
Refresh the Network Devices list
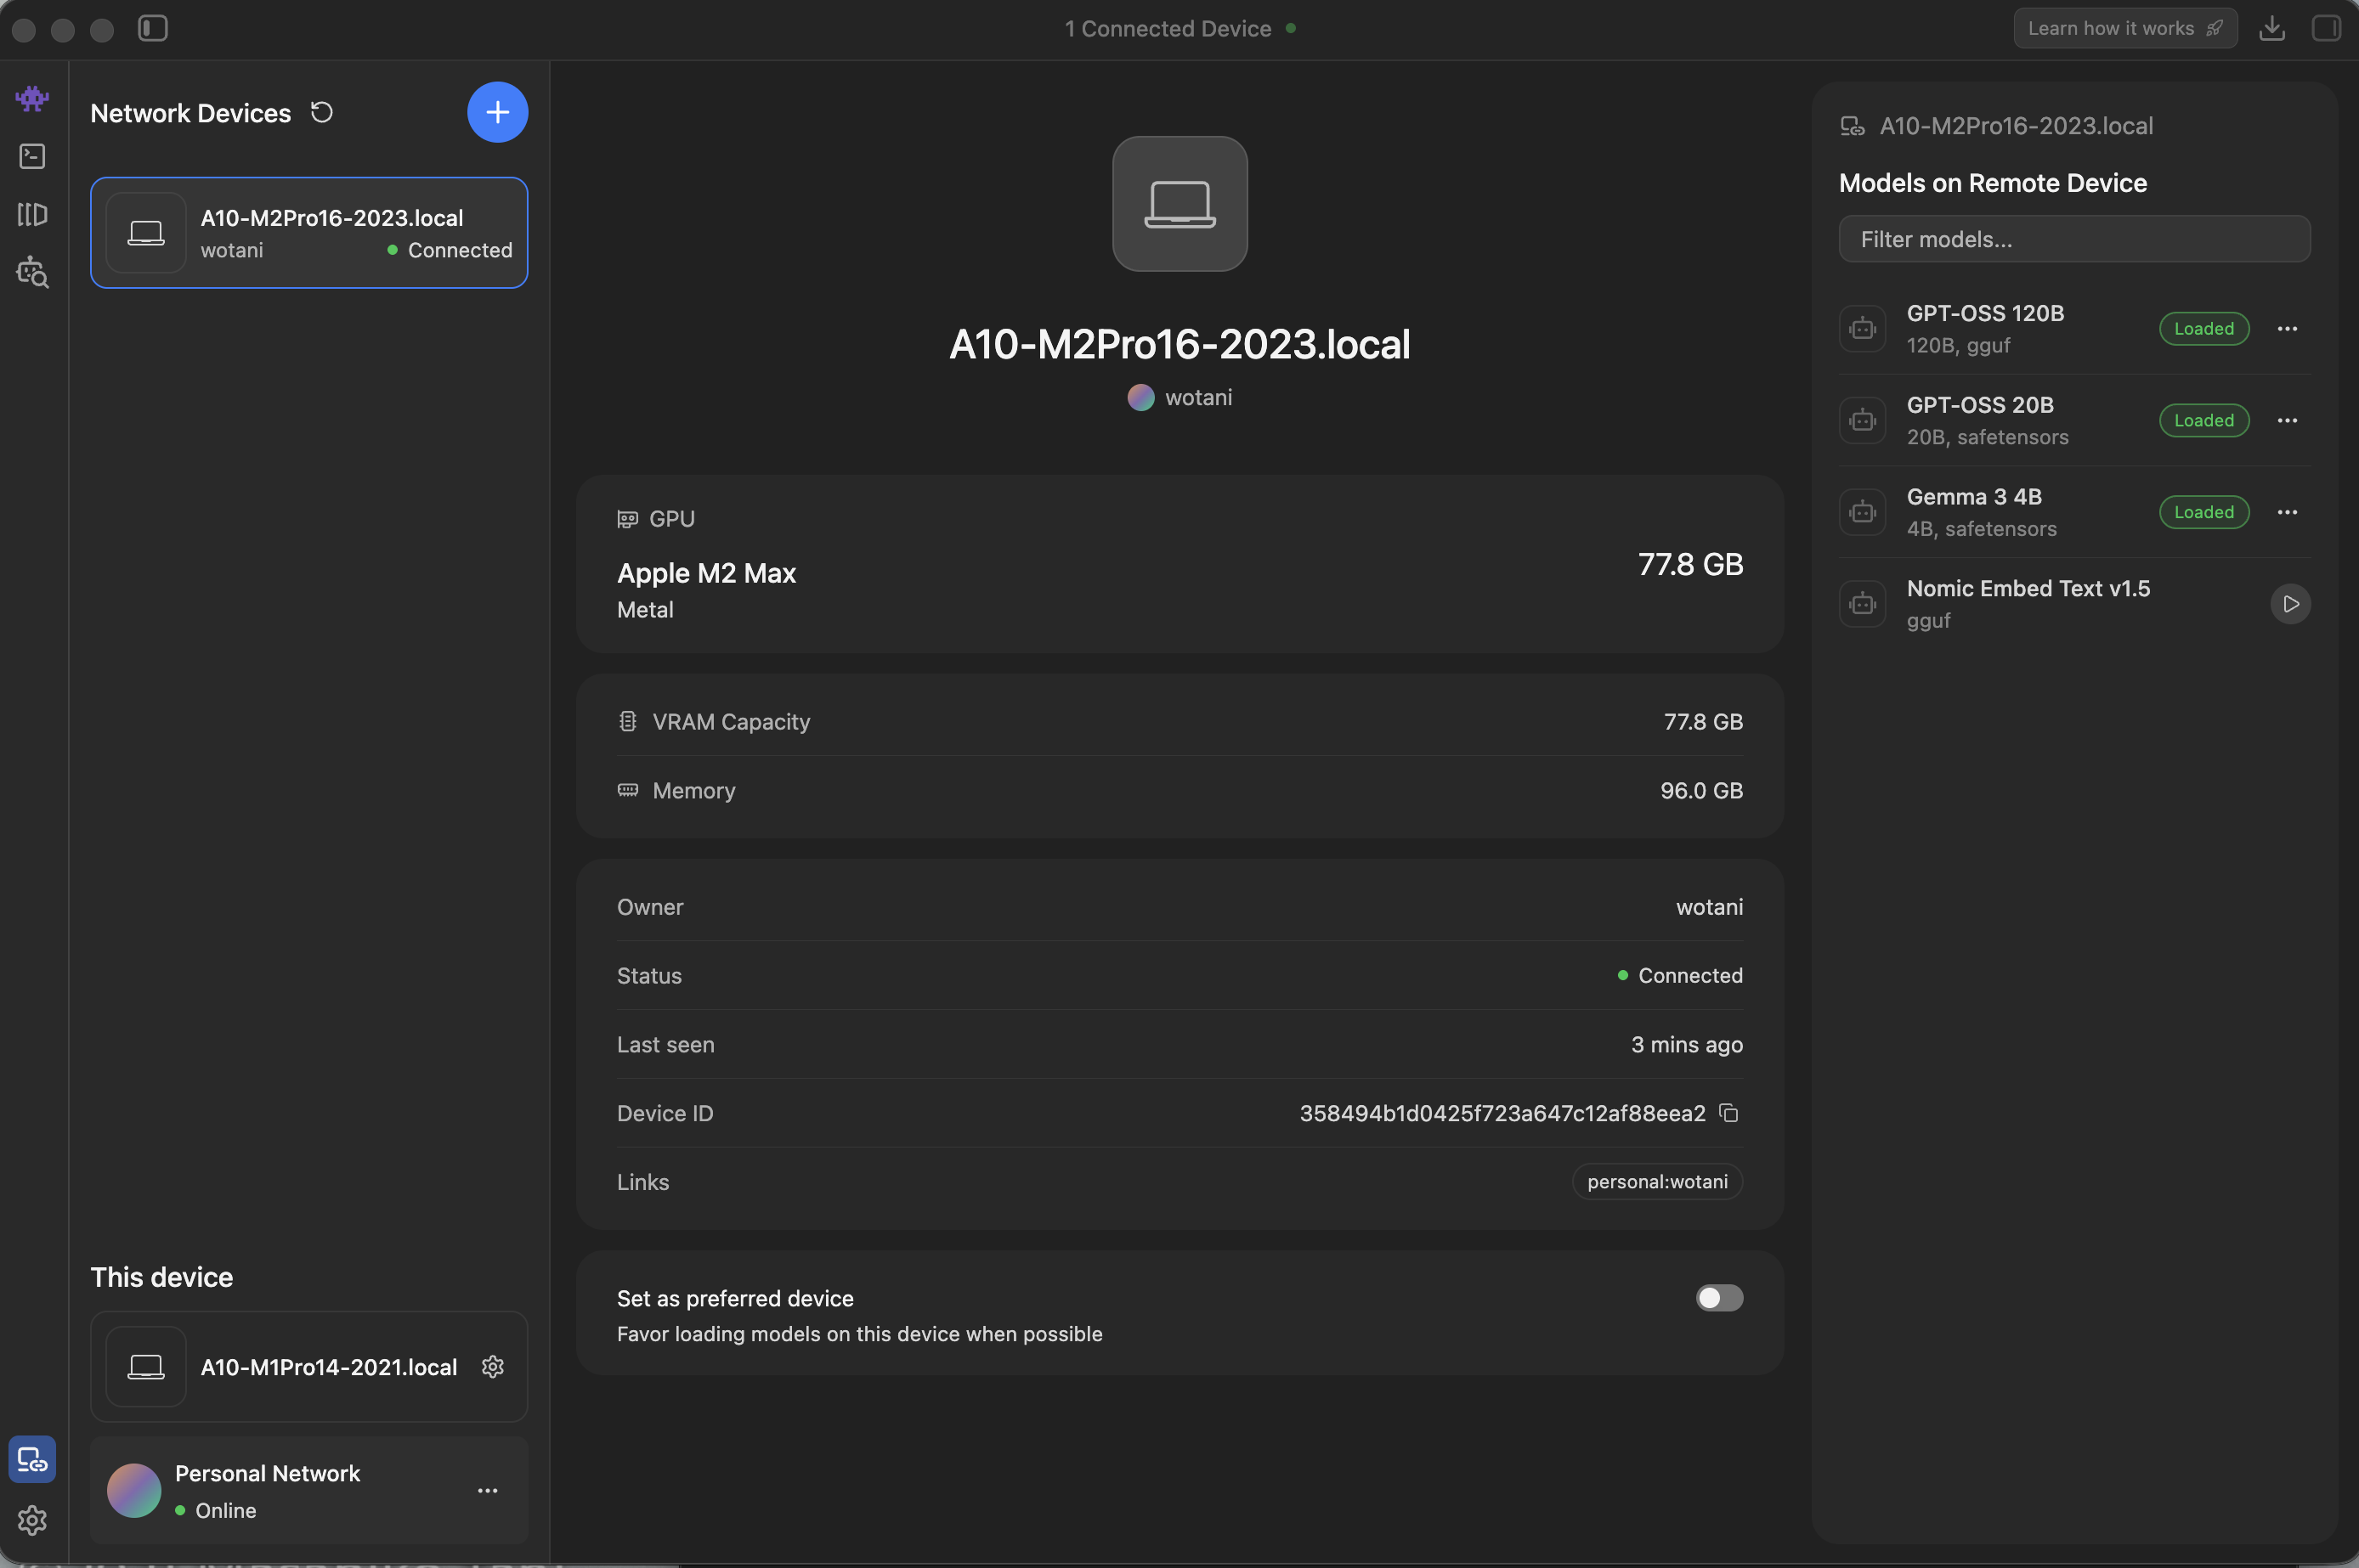[x=321, y=112]
